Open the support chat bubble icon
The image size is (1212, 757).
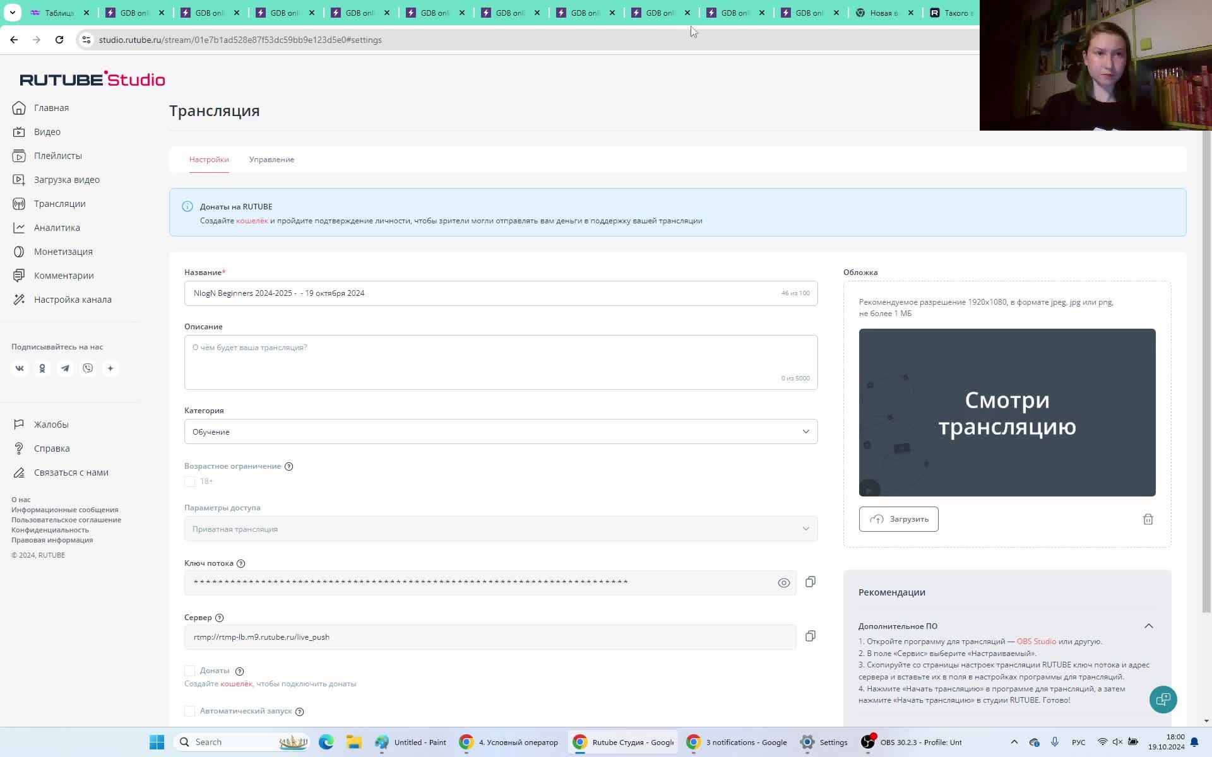[x=1163, y=699]
